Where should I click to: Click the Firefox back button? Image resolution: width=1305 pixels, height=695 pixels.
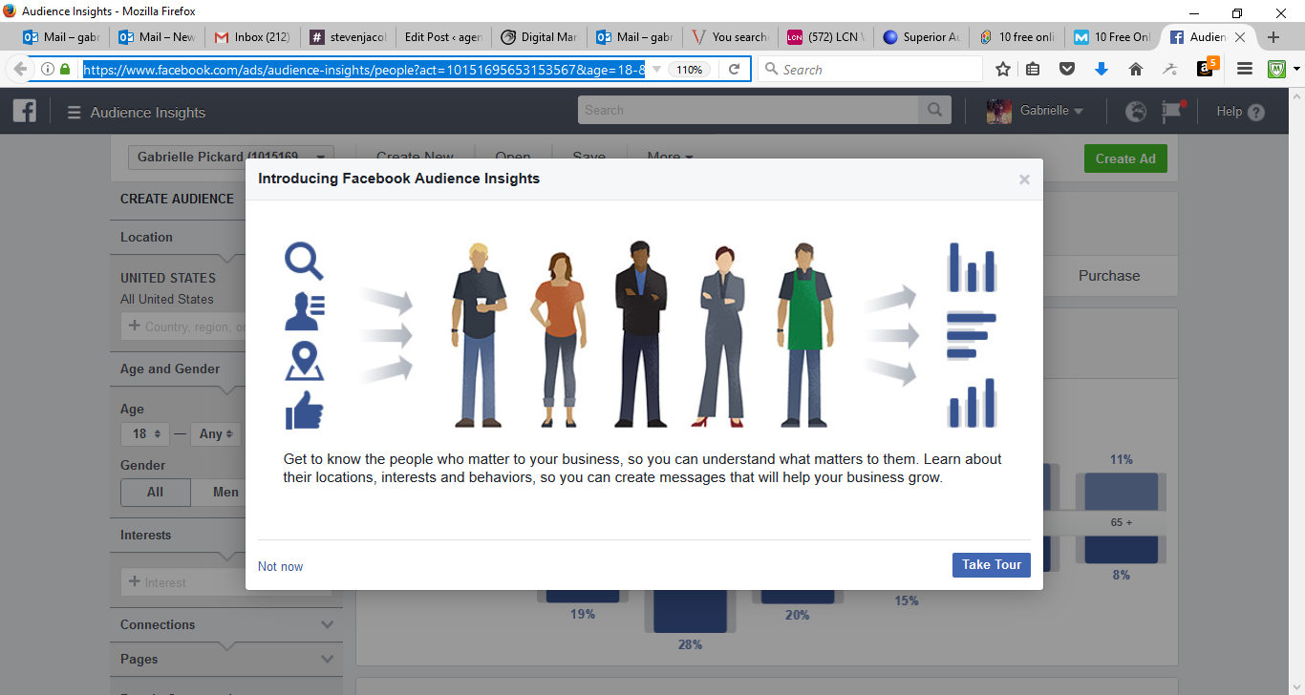click(20, 70)
